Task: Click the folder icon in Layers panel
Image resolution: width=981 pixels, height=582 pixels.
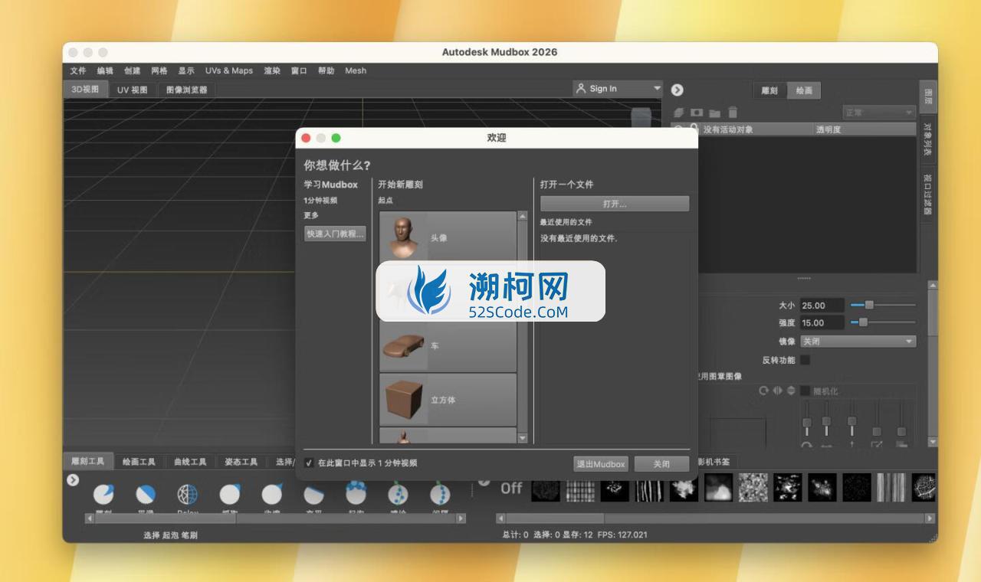Action: tap(714, 113)
